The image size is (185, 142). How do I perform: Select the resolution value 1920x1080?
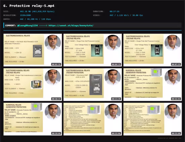click(25, 15)
